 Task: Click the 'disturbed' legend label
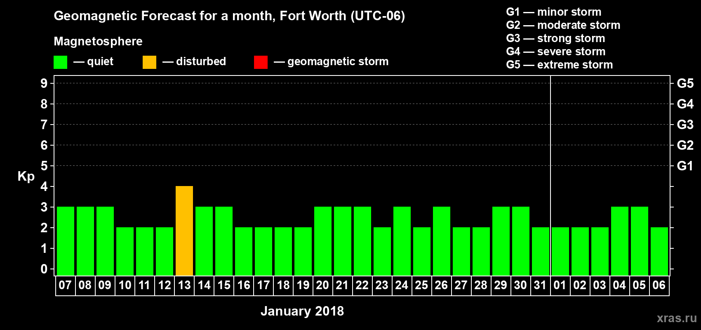pos(201,61)
